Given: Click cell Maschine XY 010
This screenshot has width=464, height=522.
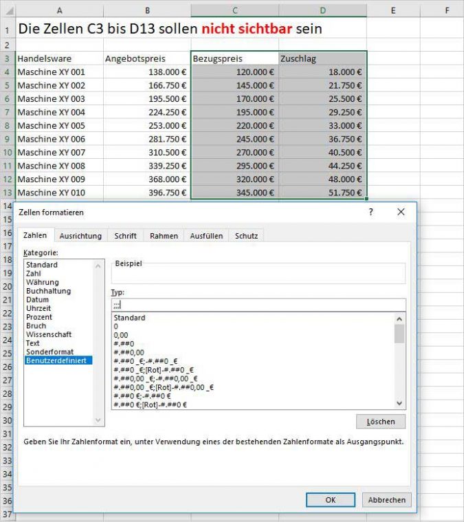Looking at the screenshot, I should coord(60,193).
